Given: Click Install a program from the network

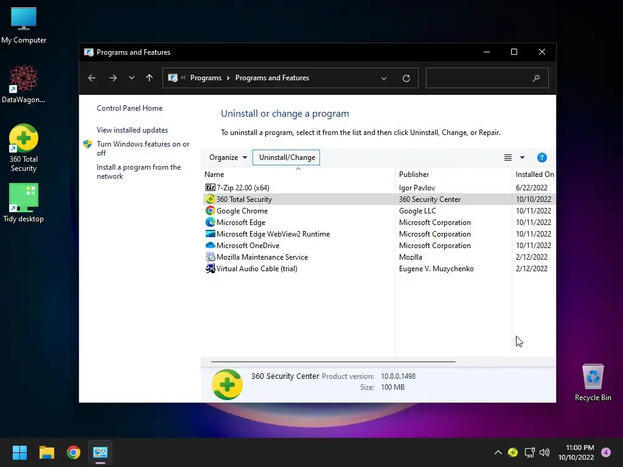Looking at the screenshot, I should click(139, 171).
